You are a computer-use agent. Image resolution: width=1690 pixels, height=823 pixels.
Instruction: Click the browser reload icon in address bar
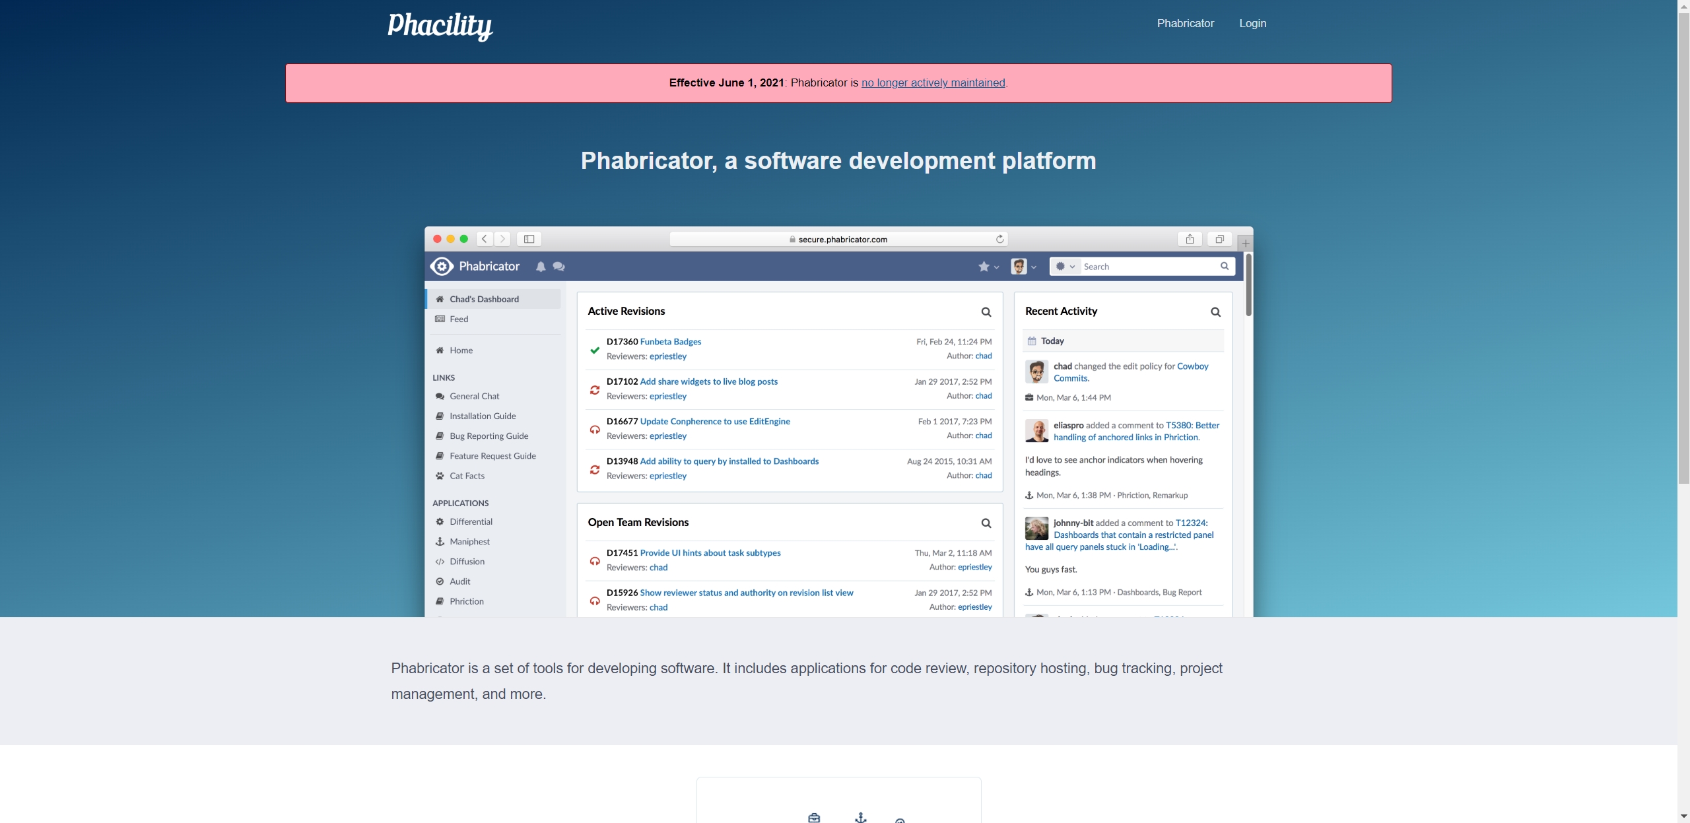click(999, 239)
